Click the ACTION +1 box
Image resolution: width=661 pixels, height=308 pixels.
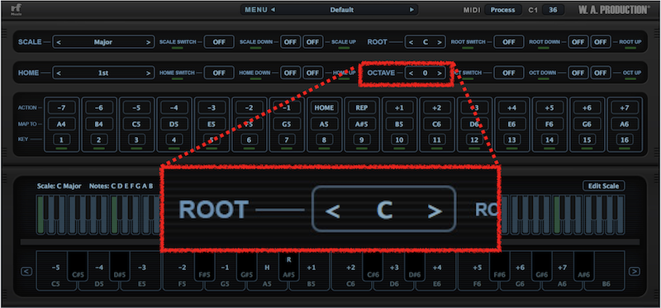tap(399, 107)
